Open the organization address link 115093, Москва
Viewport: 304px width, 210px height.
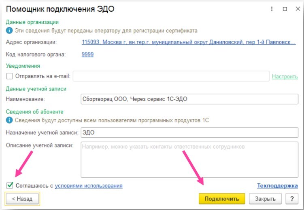pyautogui.click(x=188, y=42)
